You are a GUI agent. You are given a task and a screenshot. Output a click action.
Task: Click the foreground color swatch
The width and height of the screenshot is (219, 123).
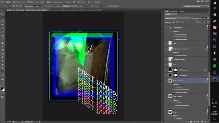coord(2,88)
